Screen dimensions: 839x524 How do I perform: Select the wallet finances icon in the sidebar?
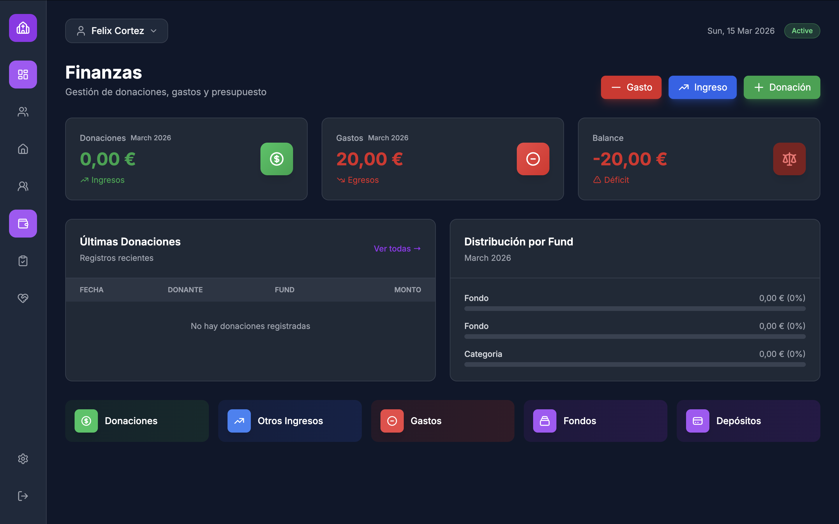click(x=23, y=224)
